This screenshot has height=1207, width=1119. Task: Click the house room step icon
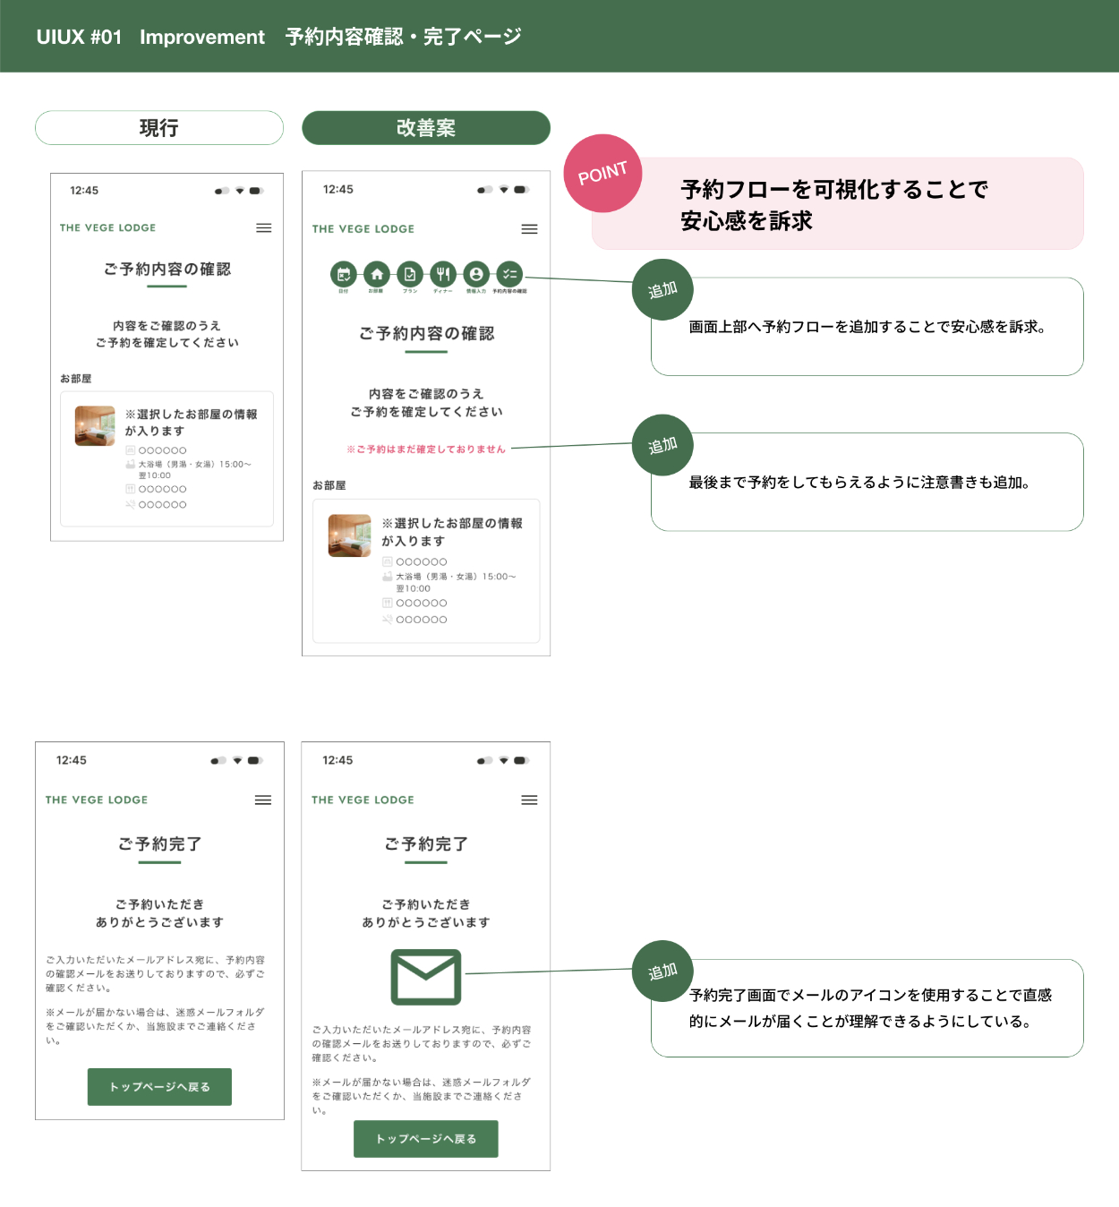pyautogui.click(x=377, y=275)
